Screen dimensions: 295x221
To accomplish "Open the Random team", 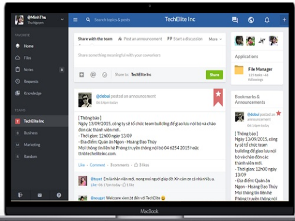I will pyautogui.click(x=40, y=157).
